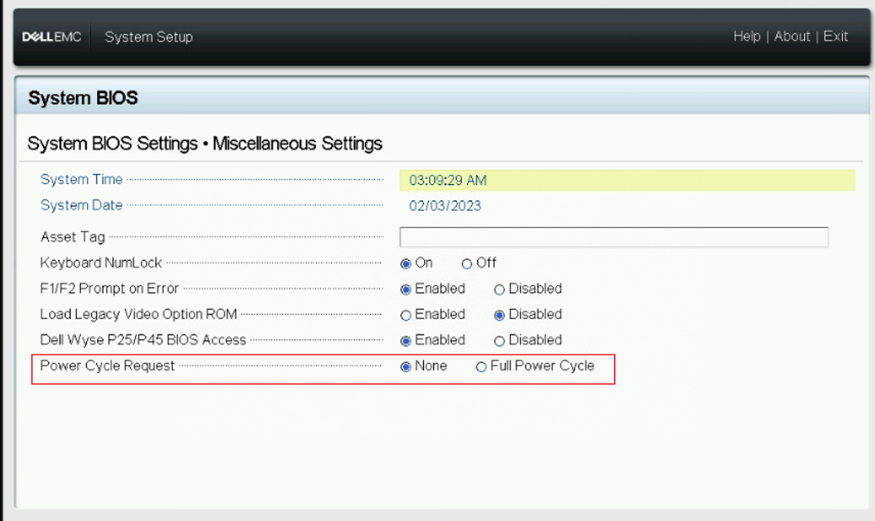Disable Dell Wyse P25/P45 BIOS Access
This screenshot has height=521, width=875.
(500, 341)
